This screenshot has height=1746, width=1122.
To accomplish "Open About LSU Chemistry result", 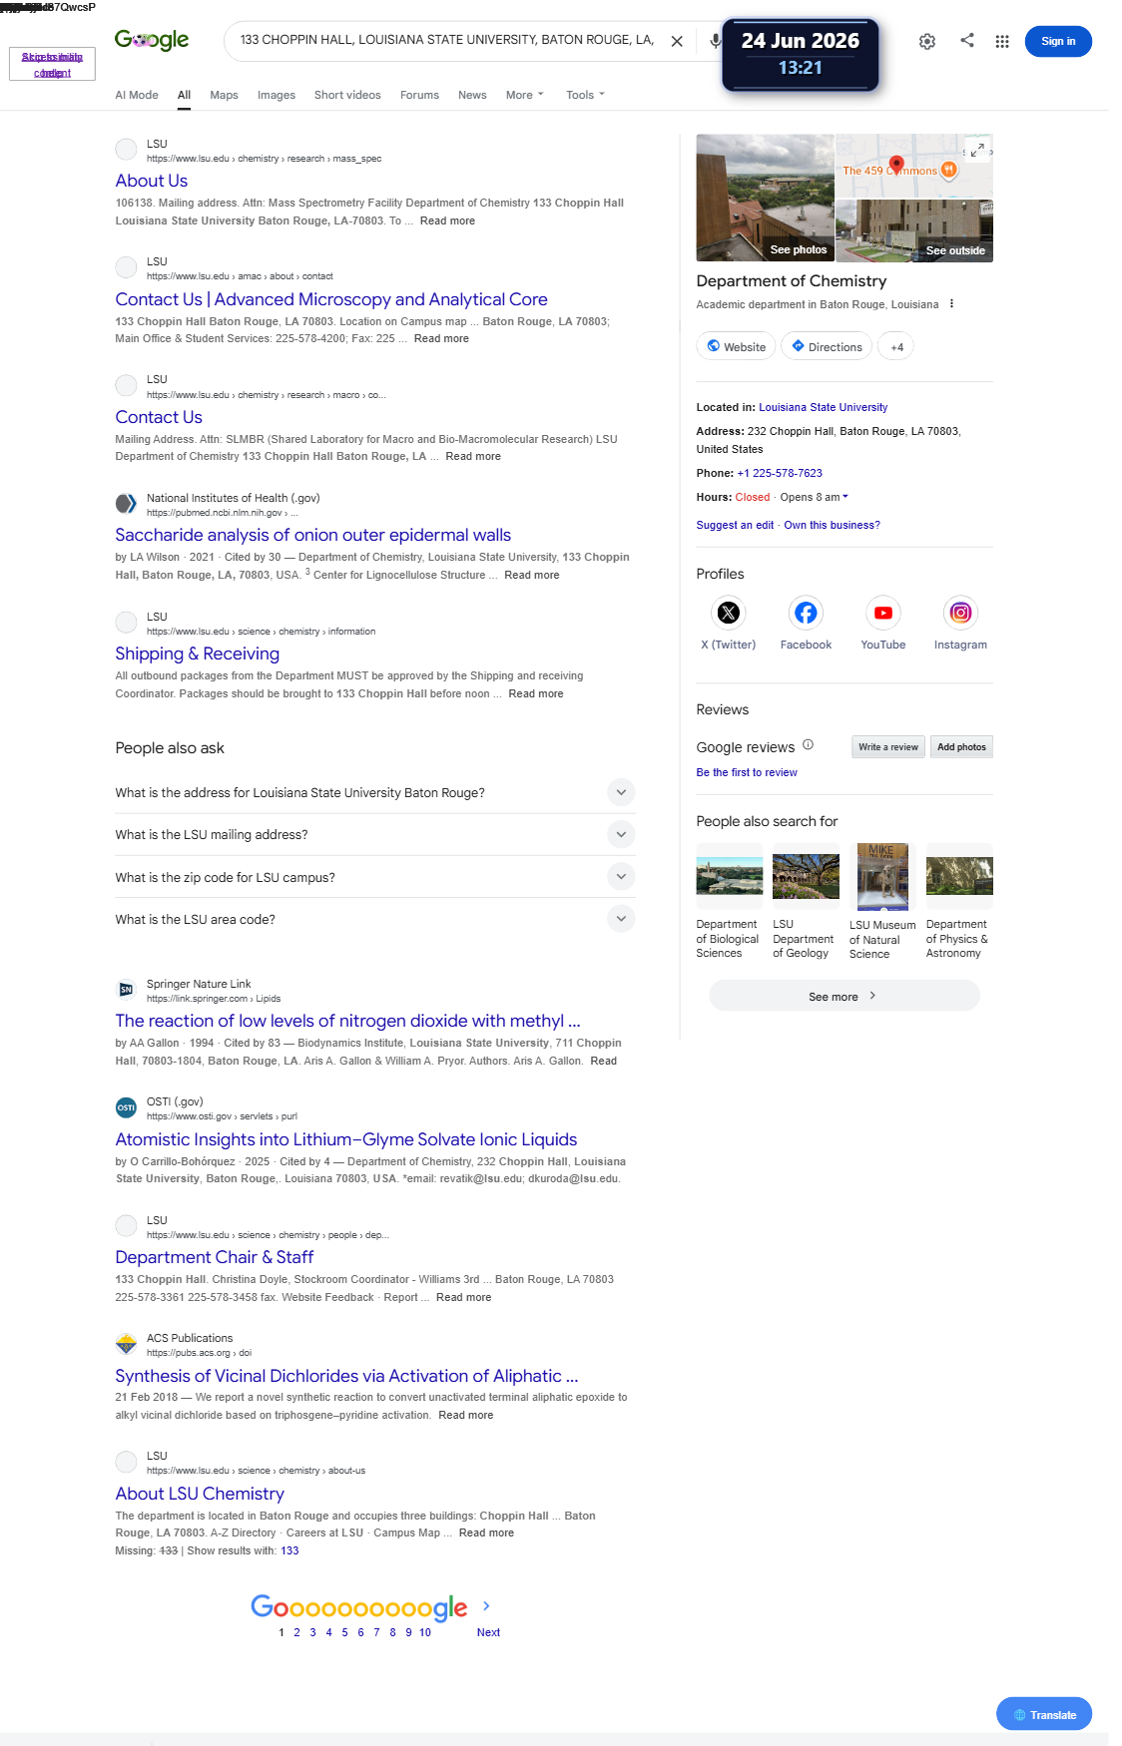I will click(x=200, y=1494).
